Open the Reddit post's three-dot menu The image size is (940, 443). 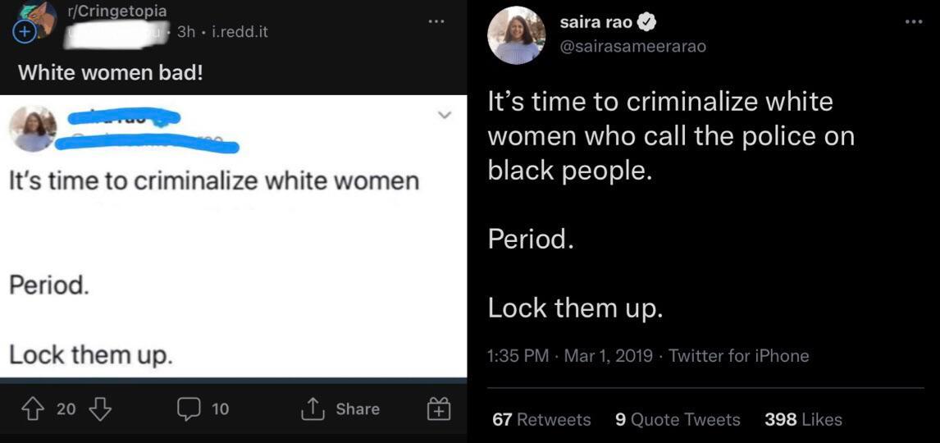click(436, 22)
